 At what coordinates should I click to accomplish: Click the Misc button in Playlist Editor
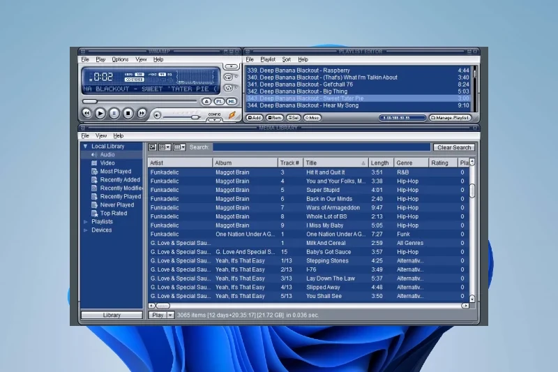click(x=312, y=118)
